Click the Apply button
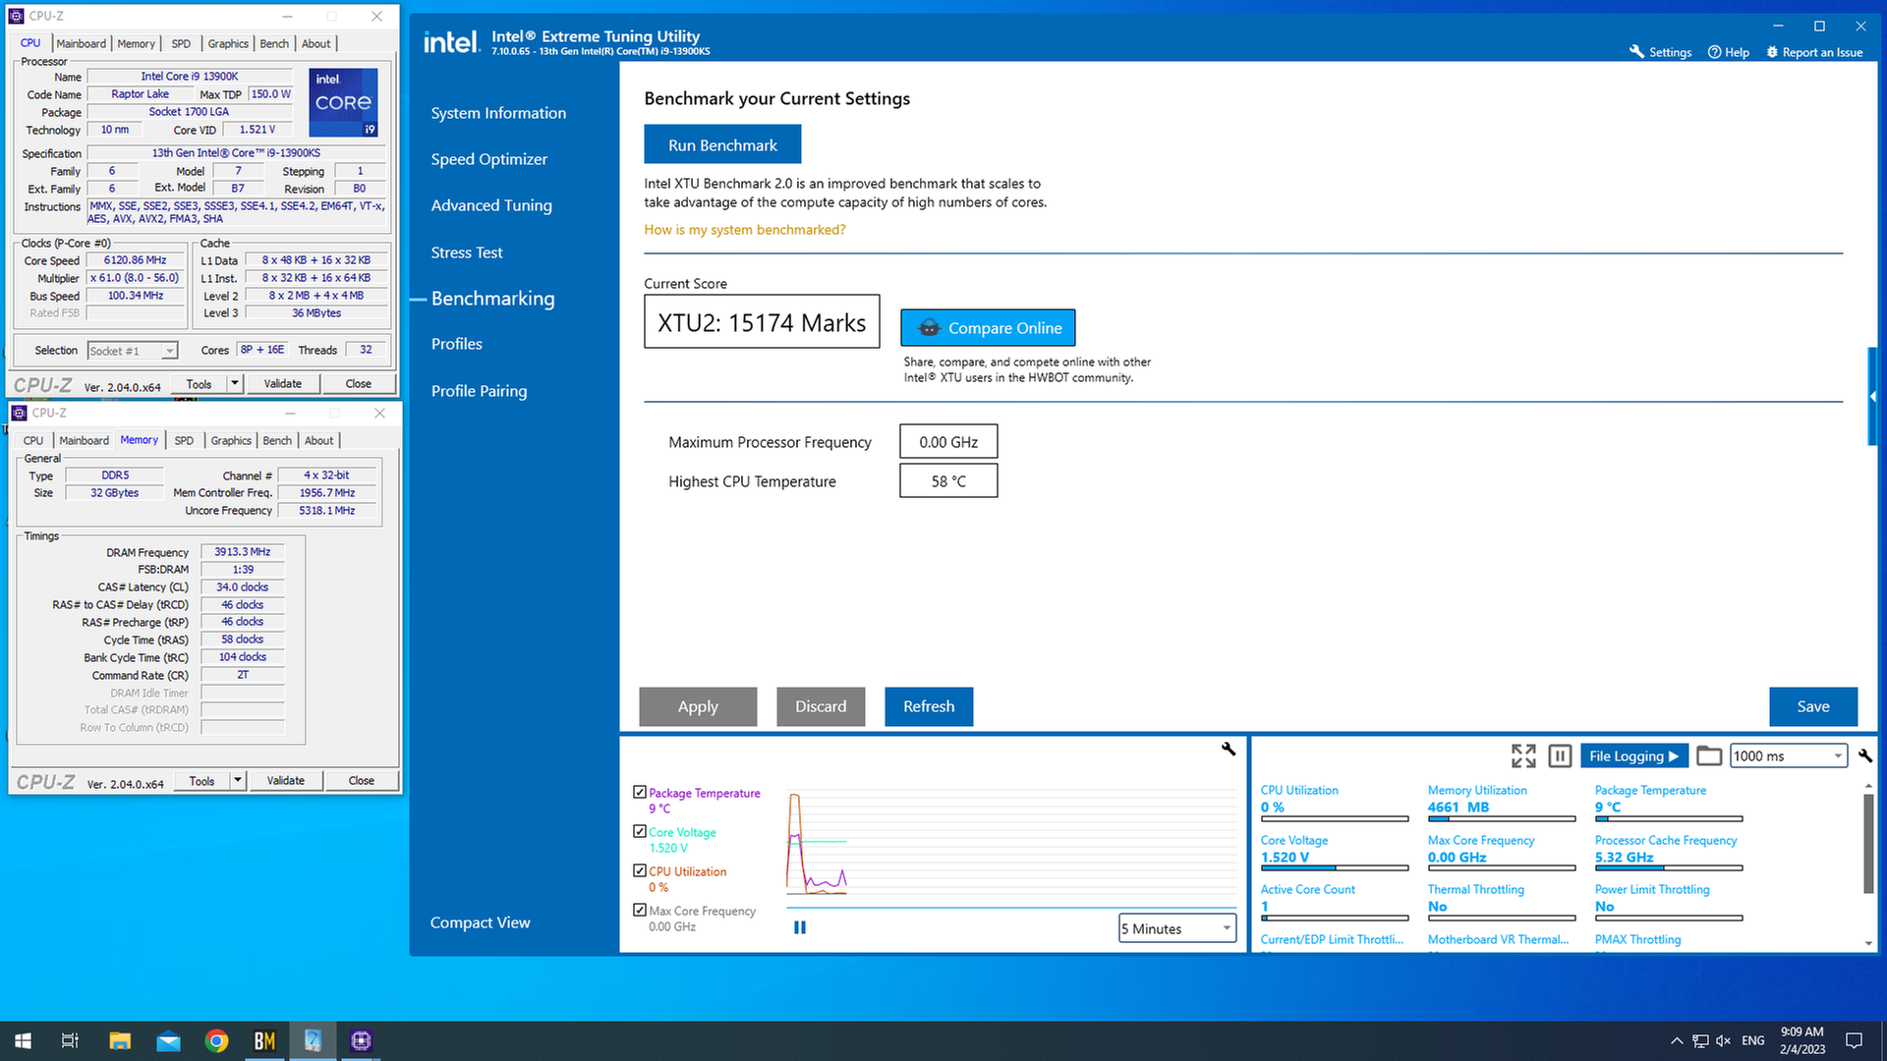Screen dimensions: 1887x1061 coord(698,706)
